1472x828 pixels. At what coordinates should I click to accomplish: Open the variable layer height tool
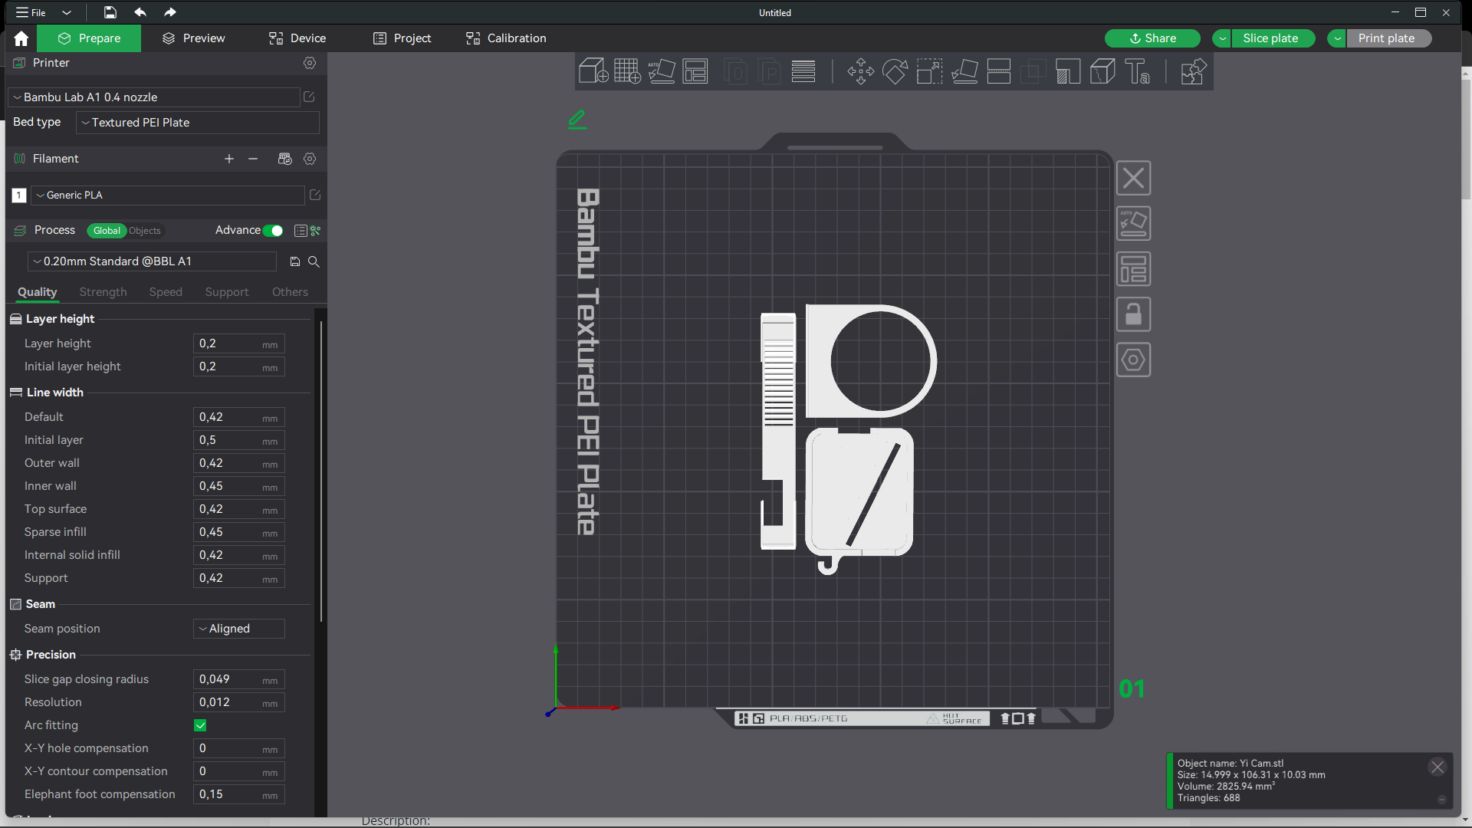(803, 71)
